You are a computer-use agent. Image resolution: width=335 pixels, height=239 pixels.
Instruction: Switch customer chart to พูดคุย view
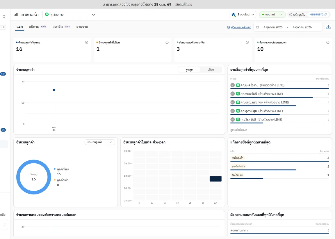coord(189,70)
